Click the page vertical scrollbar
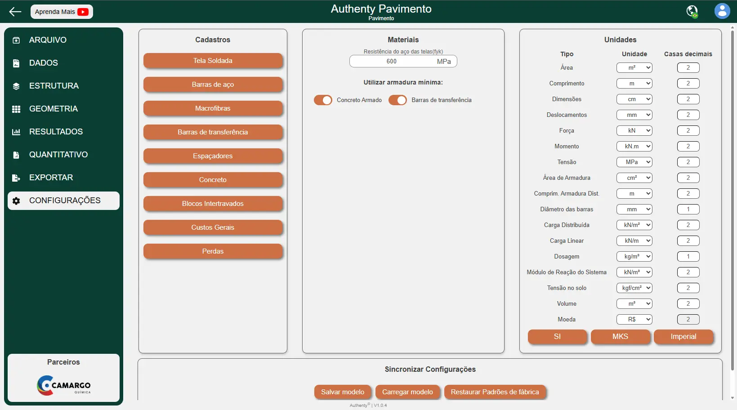 pyautogui.click(x=733, y=200)
